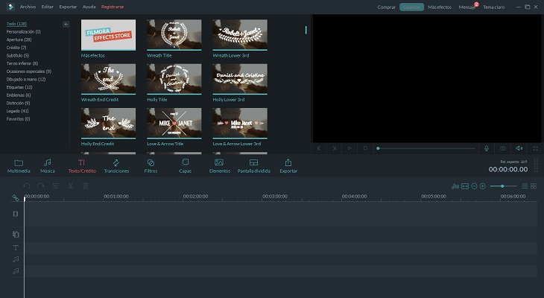Screen dimensions: 544x298
Task: Click the Guardar button
Action: [410, 6]
